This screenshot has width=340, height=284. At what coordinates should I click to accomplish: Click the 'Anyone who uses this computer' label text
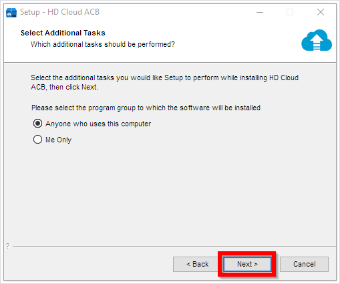point(98,124)
